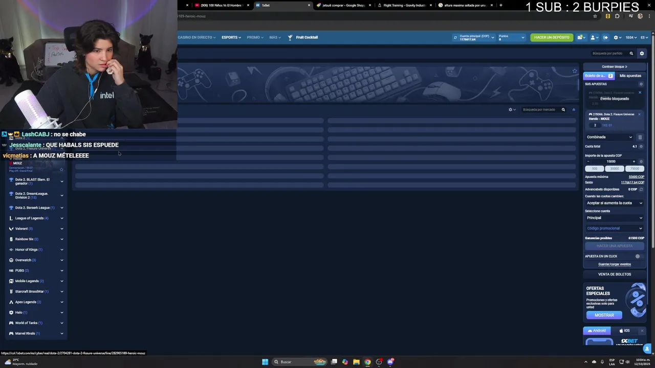Remove the blocked event bet
Image resolution: width=655 pixels, height=368 pixels.
pyautogui.click(x=640, y=93)
